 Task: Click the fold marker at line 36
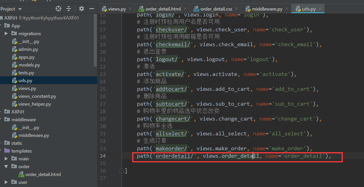pyautogui.click(x=122, y=171)
